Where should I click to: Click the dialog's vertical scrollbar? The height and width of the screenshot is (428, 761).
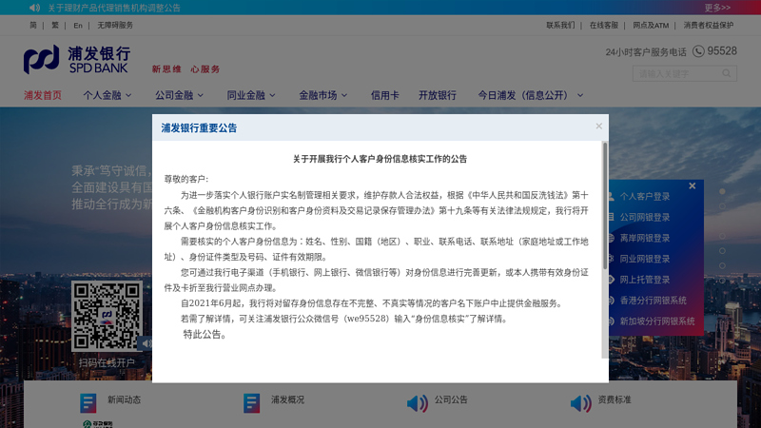point(605,205)
